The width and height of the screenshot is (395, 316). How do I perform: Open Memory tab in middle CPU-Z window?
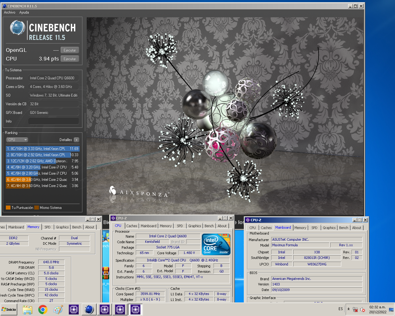(x=166, y=226)
